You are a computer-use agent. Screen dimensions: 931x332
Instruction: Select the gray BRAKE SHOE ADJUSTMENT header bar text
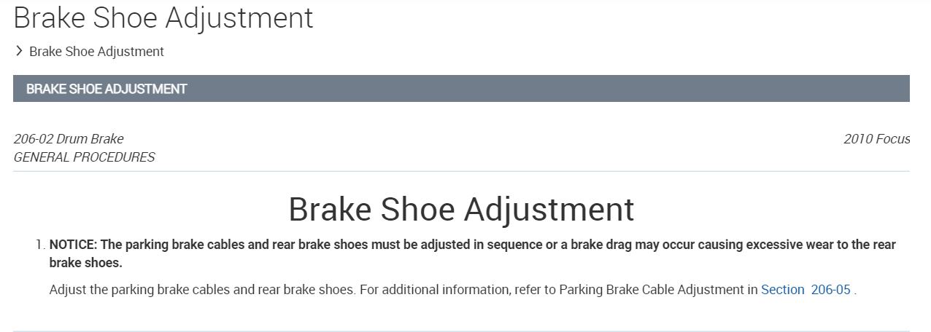pyautogui.click(x=107, y=89)
